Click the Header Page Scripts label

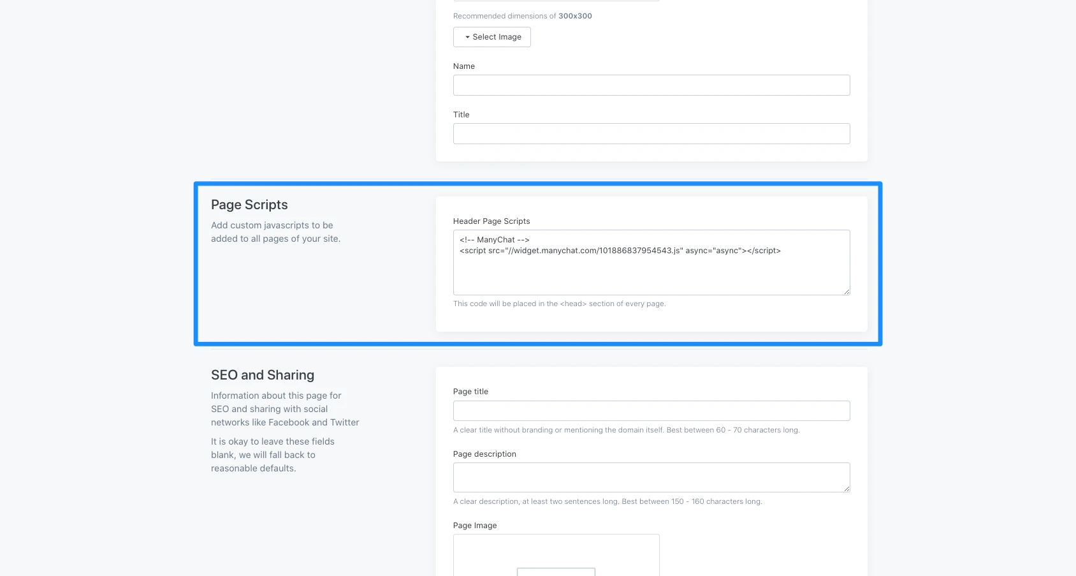tap(491, 221)
